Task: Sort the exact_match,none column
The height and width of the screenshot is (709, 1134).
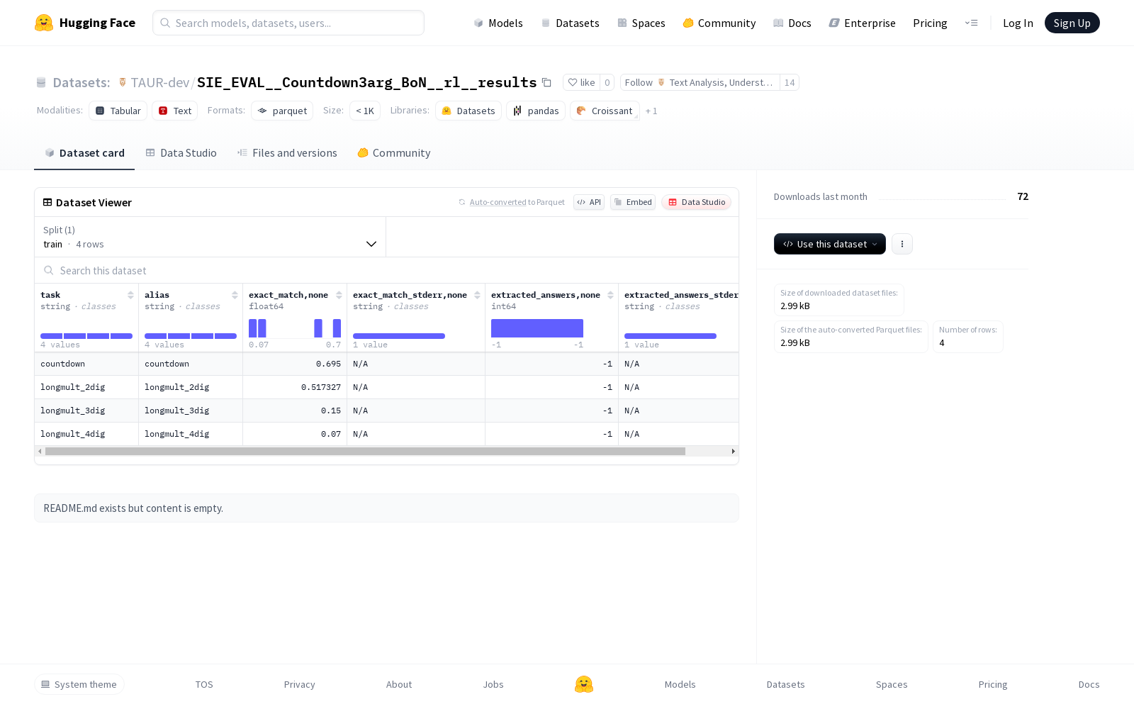Action: pyautogui.click(x=339, y=295)
